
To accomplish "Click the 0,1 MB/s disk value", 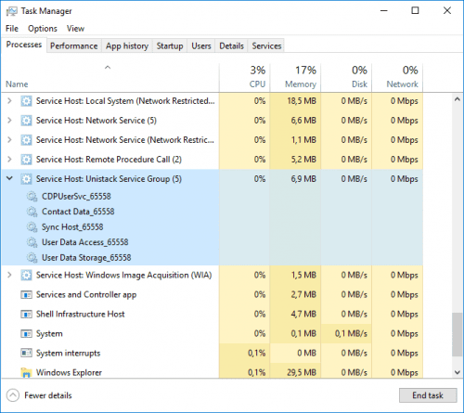I will pos(351,333).
